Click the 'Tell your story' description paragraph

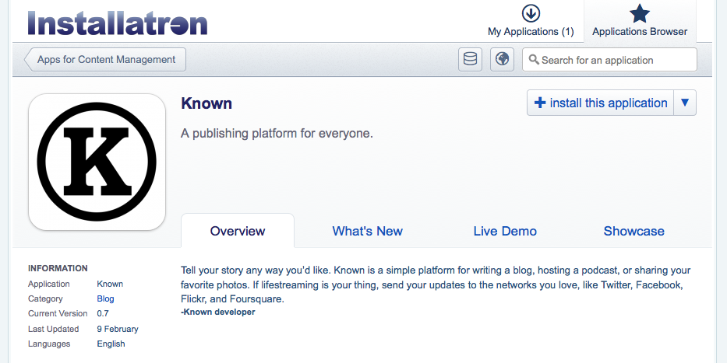(x=436, y=284)
